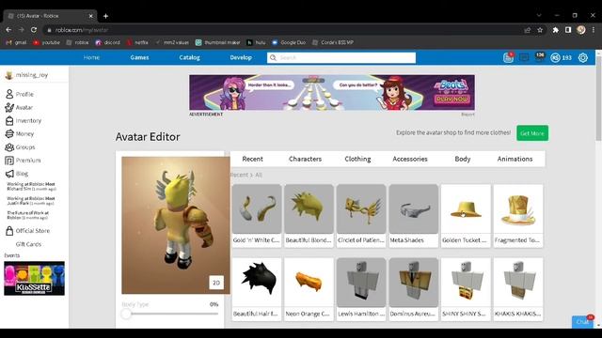Focus the Roblox search field

tap(341, 57)
